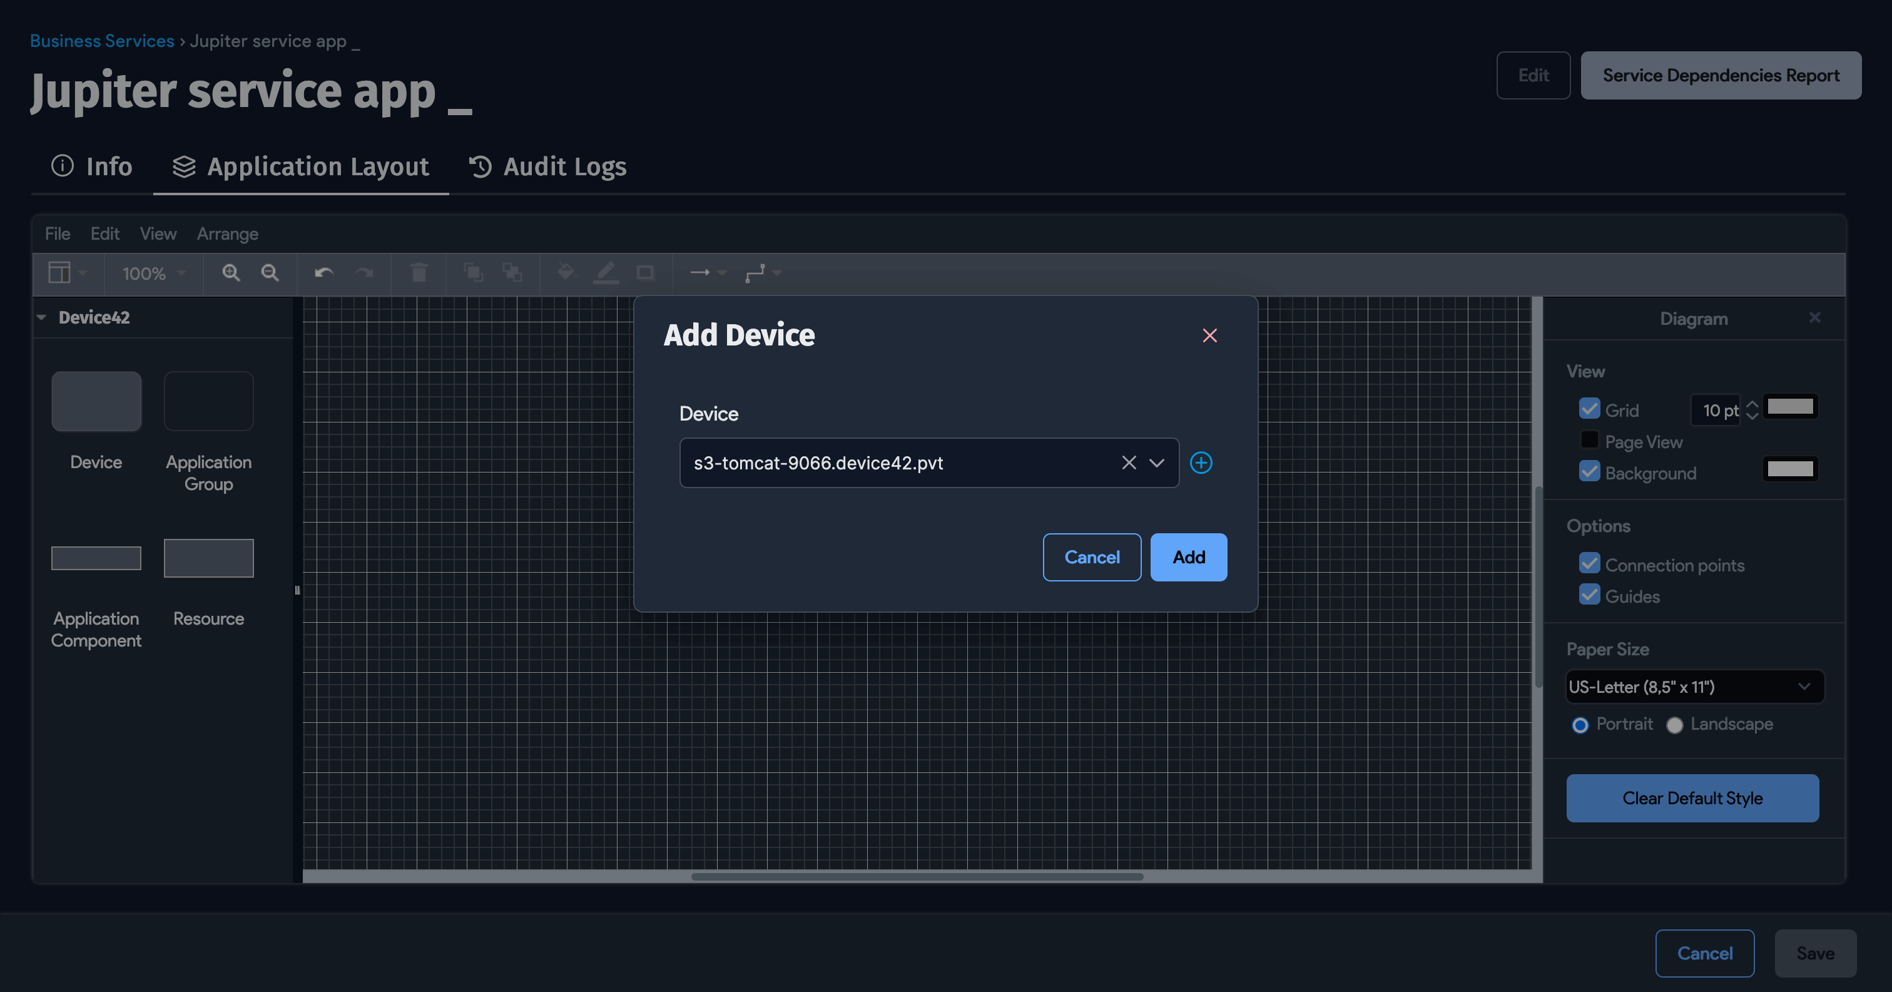
Task: Click the vertical canvas scrollbar
Action: tap(1538, 586)
